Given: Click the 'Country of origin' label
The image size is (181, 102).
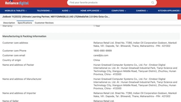Looking at the screenshot, I should [12, 60].
